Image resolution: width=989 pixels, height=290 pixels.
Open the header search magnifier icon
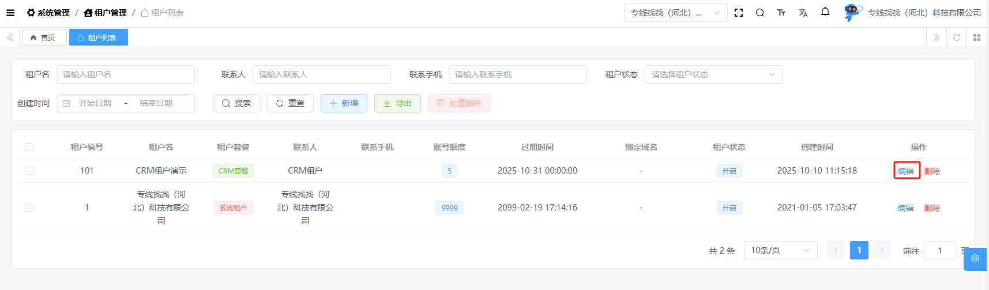coord(760,13)
